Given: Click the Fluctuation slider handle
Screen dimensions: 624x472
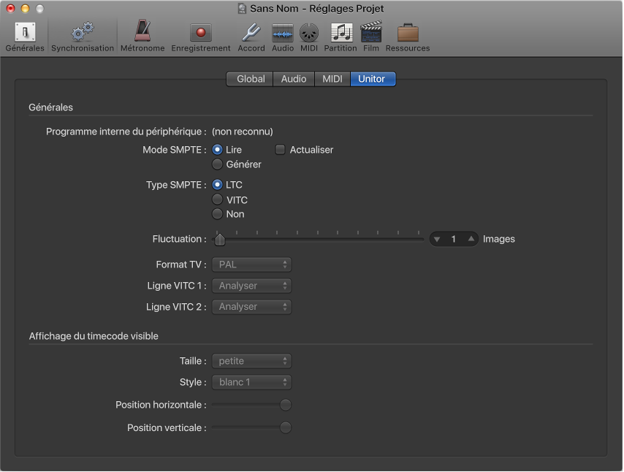Looking at the screenshot, I should click(x=219, y=240).
